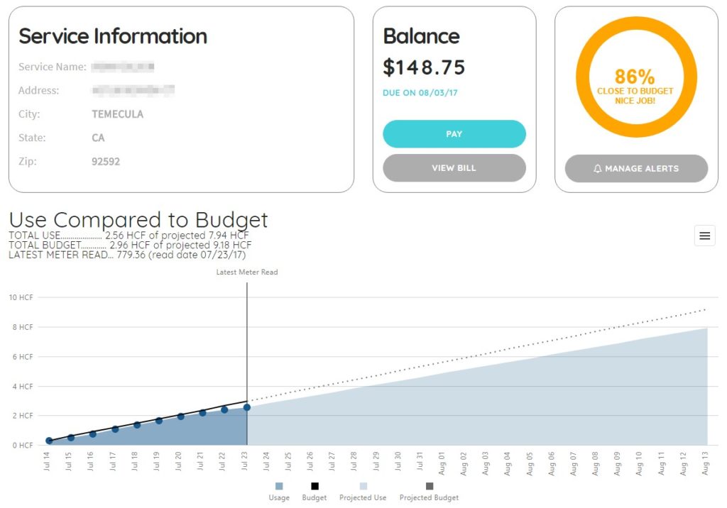Click the Use Compared to Budget heading
Screen dimensions: 727x508
tap(138, 219)
